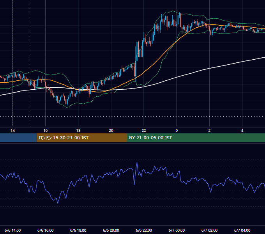Click the hour label 4 on price chart axis
The image size is (265, 234).
coord(242,131)
